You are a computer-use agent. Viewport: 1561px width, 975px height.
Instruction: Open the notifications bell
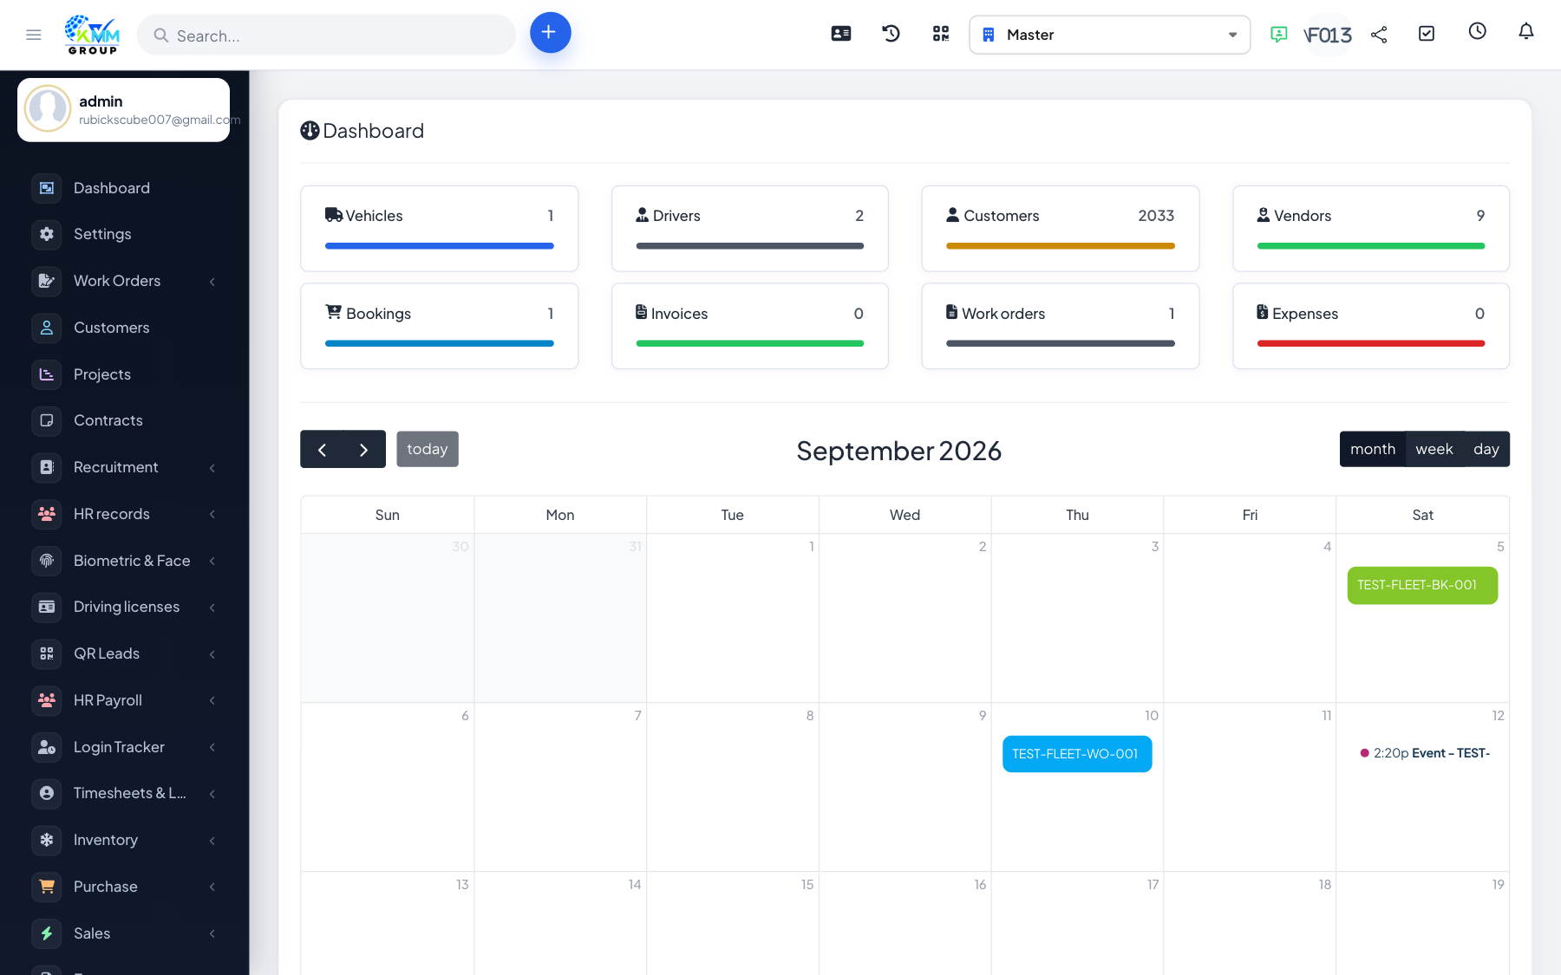[1526, 31]
